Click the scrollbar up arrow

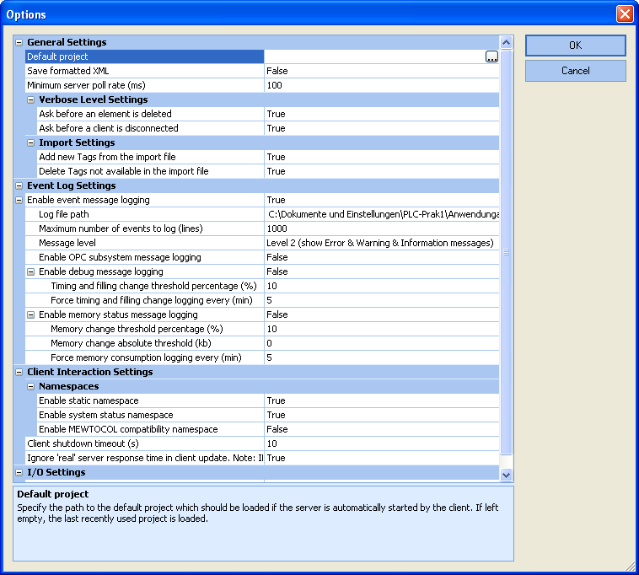pyautogui.click(x=506, y=42)
